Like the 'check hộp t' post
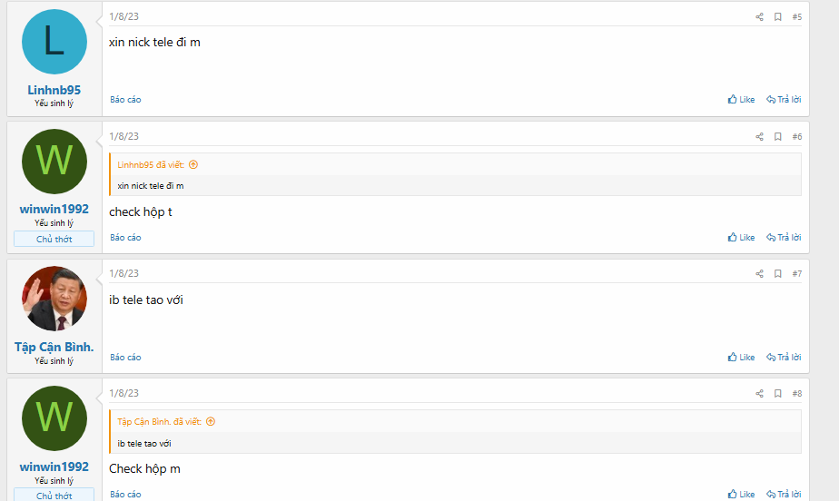 [741, 238]
